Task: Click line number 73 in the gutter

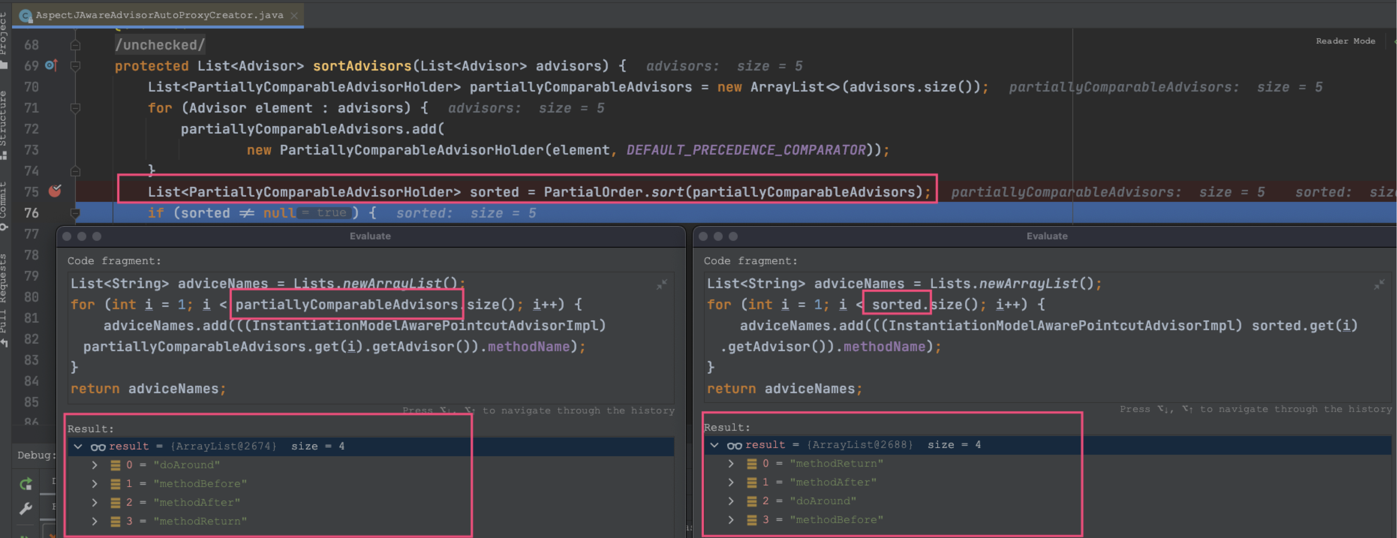Action: (32, 150)
